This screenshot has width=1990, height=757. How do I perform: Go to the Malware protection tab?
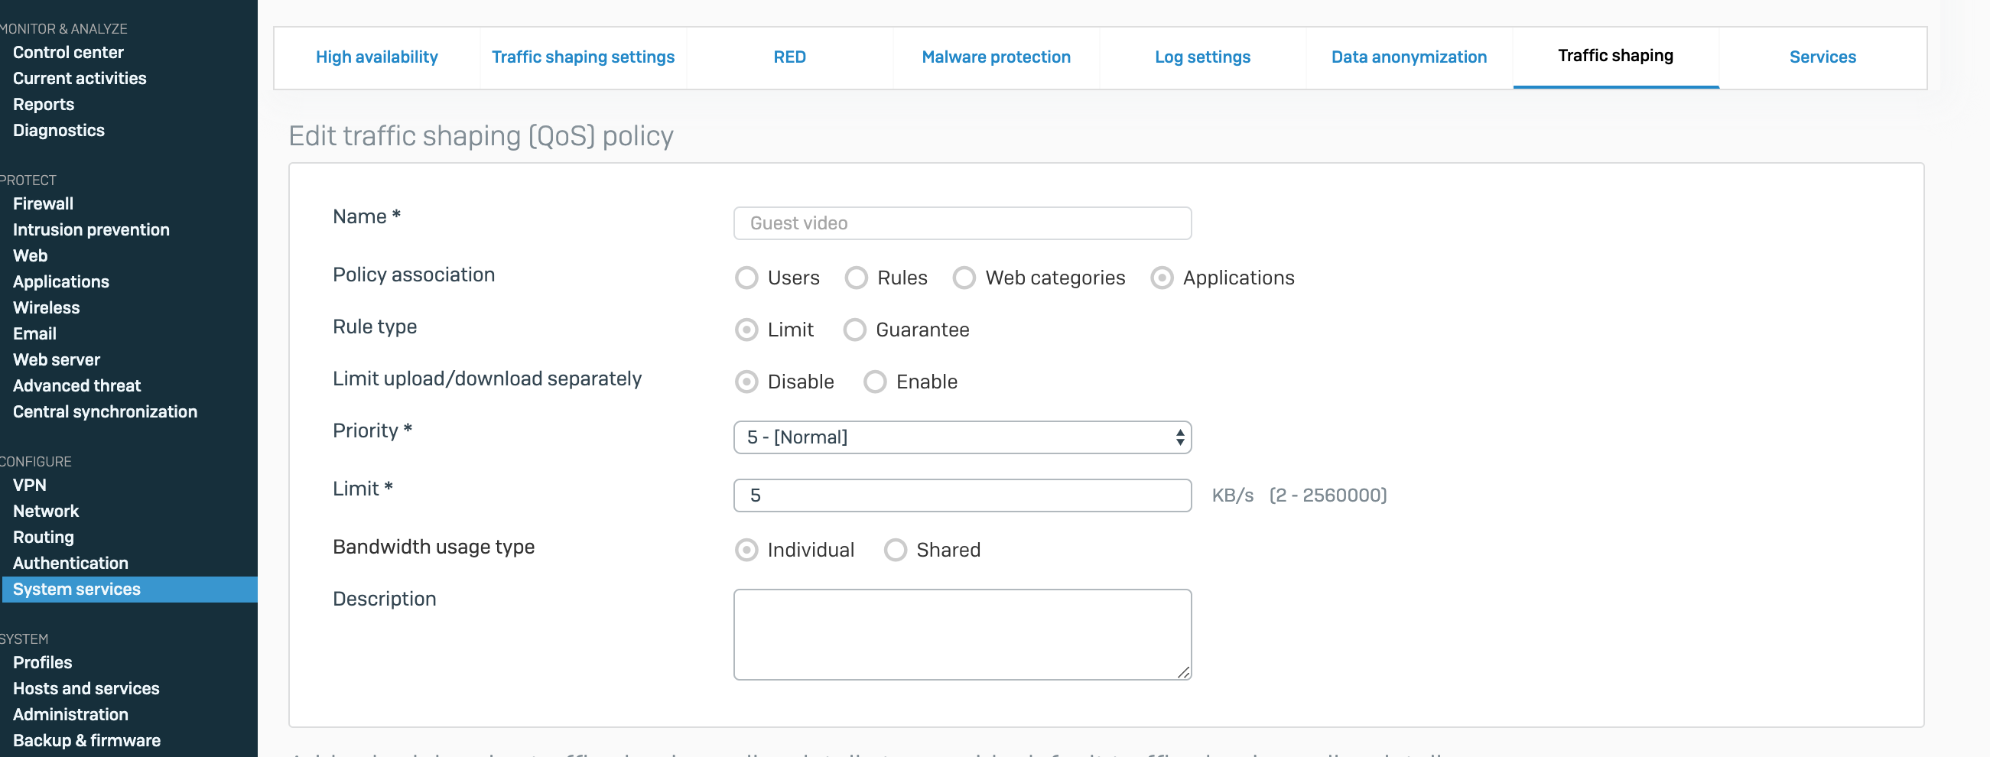pyautogui.click(x=996, y=57)
